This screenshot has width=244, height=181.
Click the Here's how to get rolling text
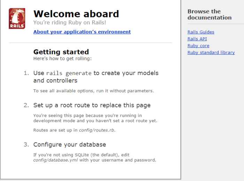(62, 59)
